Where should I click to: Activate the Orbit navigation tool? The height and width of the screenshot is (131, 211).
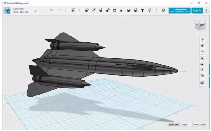[202, 46]
